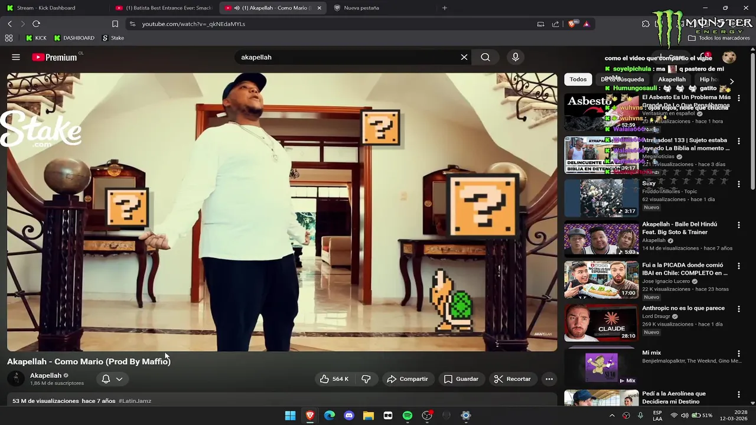Screen dimensions: 756x425
Task: Open the account avatar menu
Action: [x=729, y=57]
